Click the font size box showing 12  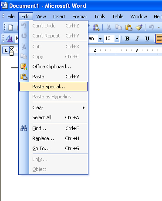tap(109, 39)
